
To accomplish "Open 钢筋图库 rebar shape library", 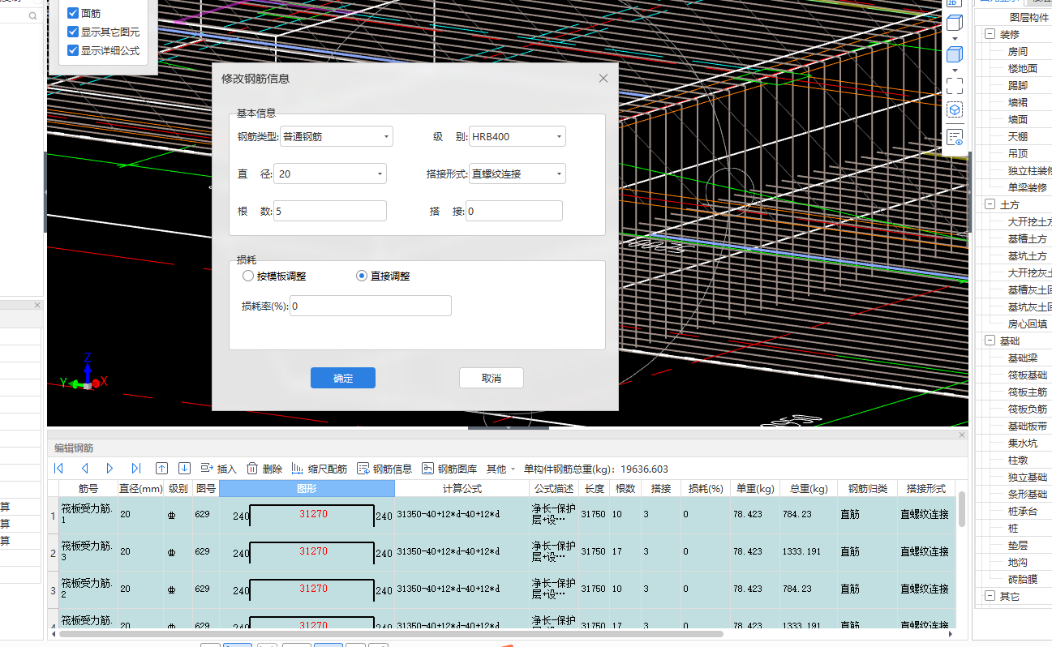I will (449, 469).
